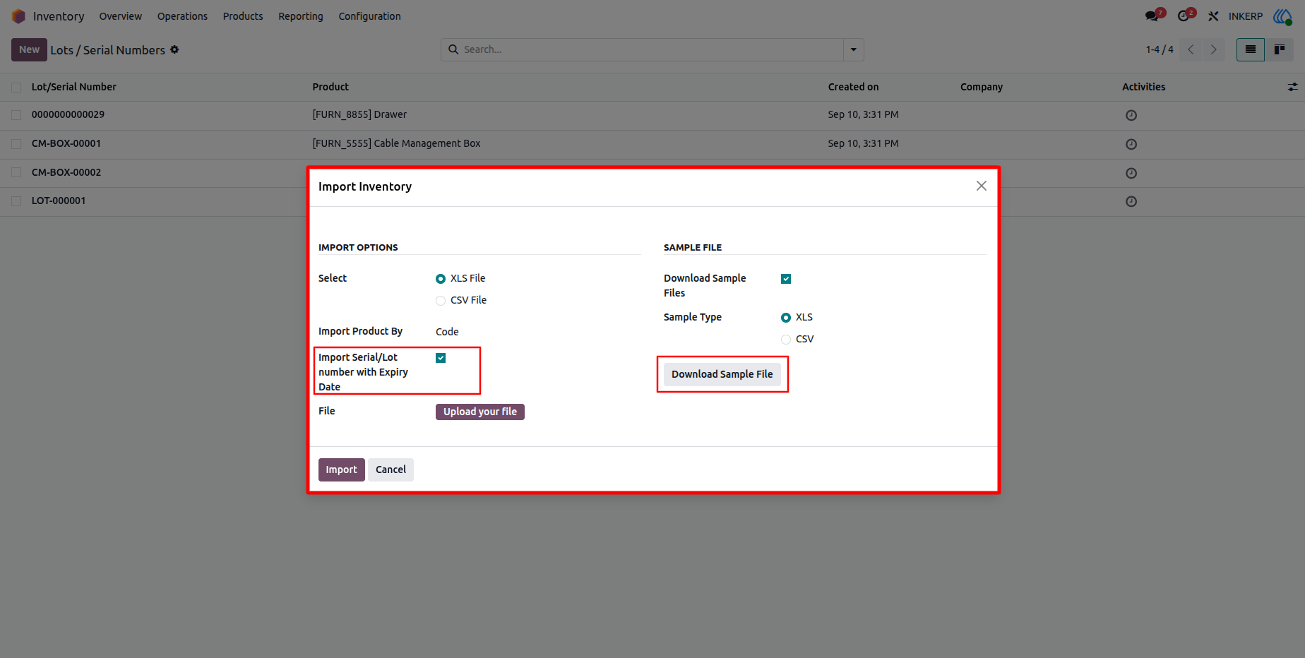Click the Inventory app logo icon
The height and width of the screenshot is (658, 1305).
pyautogui.click(x=18, y=16)
